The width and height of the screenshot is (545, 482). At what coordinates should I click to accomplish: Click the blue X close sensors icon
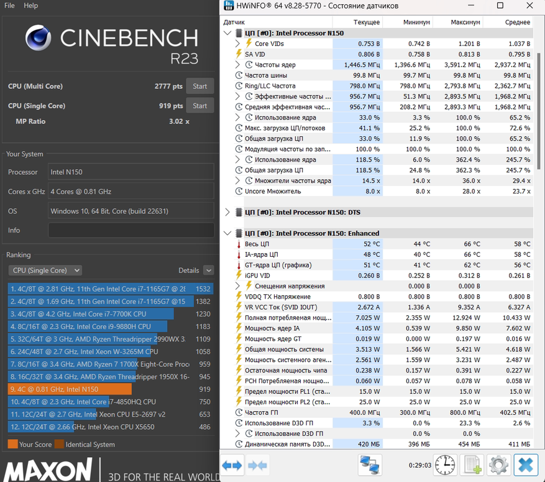click(x=526, y=465)
